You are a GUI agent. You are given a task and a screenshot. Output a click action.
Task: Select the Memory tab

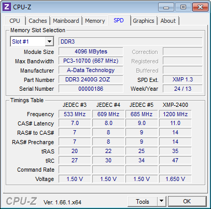click(95, 21)
